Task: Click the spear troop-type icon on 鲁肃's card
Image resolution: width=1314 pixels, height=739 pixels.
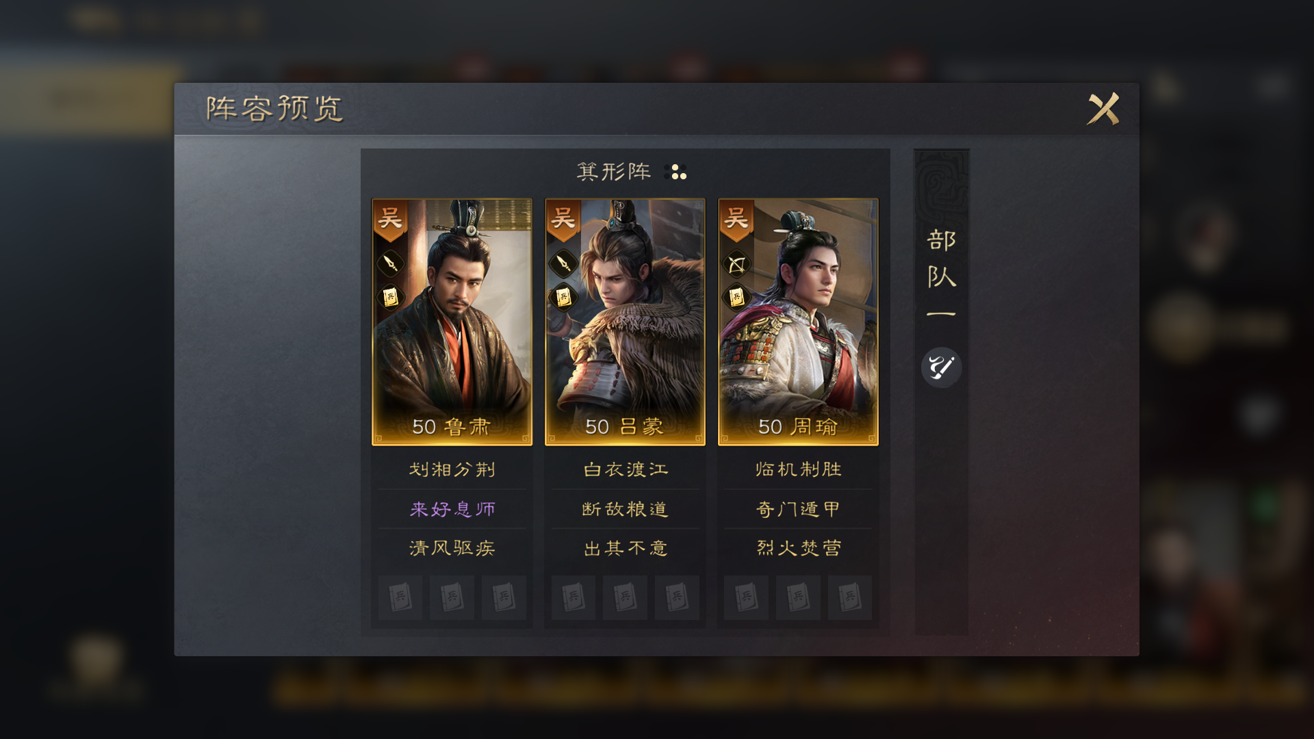Action: tap(391, 263)
